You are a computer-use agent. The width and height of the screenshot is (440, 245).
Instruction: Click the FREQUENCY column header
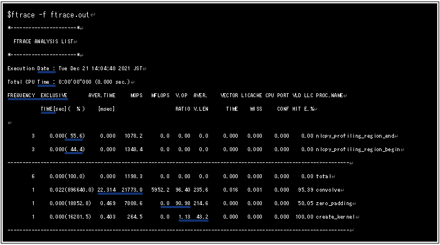pos(21,96)
